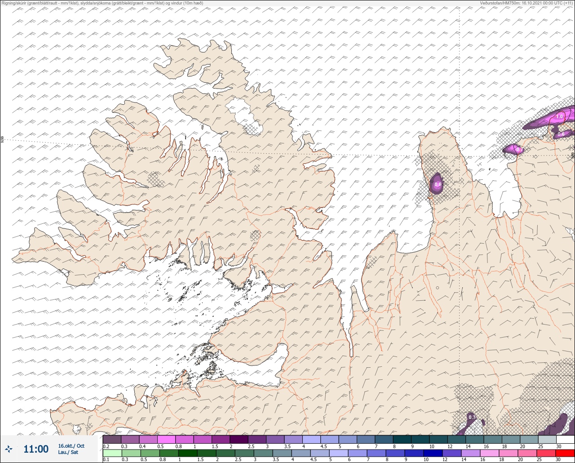Pick the lavender top-row swatch between 4 and 4.5

[311, 439]
